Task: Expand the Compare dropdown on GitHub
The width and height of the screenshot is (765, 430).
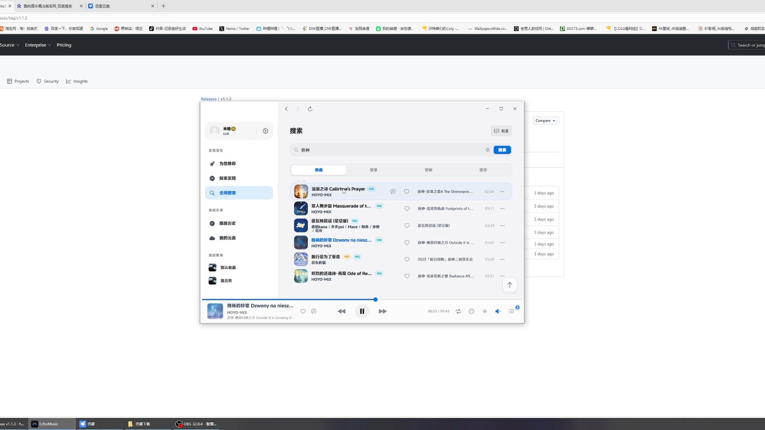Action: click(x=545, y=121)
